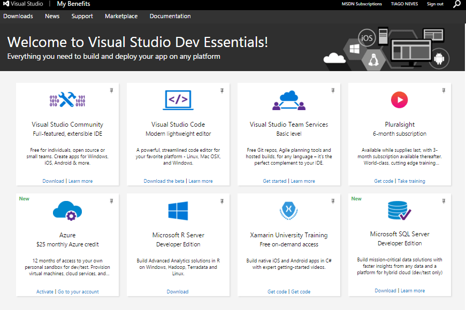Pin the Azure card
Image resolution: width=466 pixels, height=310 pixels.
(x=111, y=201)
